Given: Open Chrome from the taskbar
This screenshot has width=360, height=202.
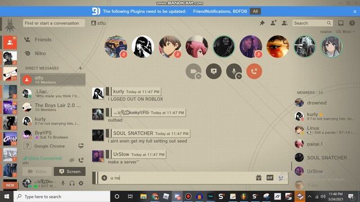Looking at the screenshot, I should (155, 196).
